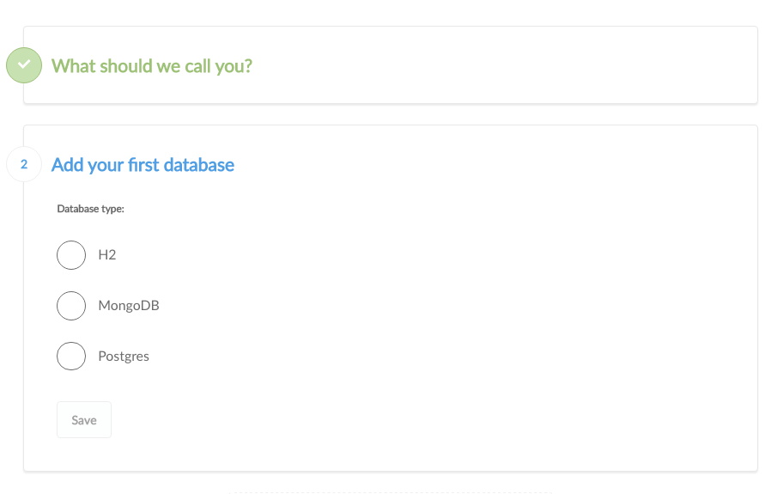The width and height of the screenshot is (783, 494).
Task: Click the "Add your first database" heading
Action: pos(143,165)
